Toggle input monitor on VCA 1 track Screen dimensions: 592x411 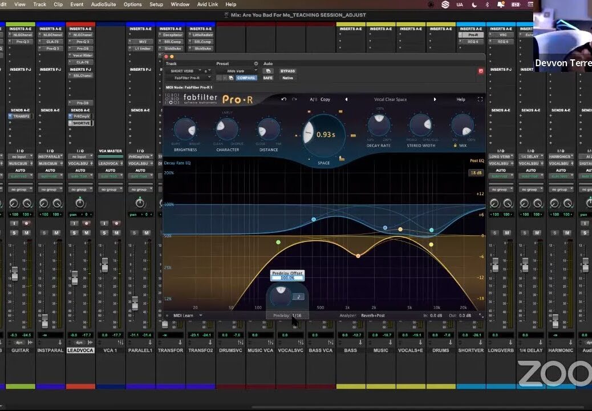click(104, 223)
